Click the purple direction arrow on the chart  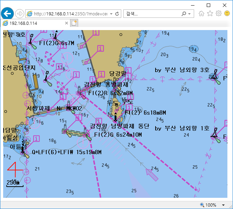pyautogui.click(x=151, y=174)
